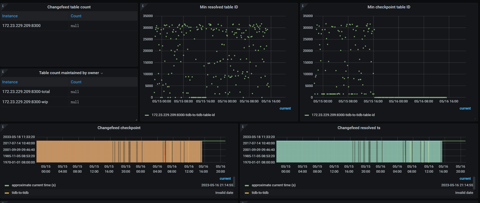Expand chevron next to Table count maintained by owner

[102, 73]
